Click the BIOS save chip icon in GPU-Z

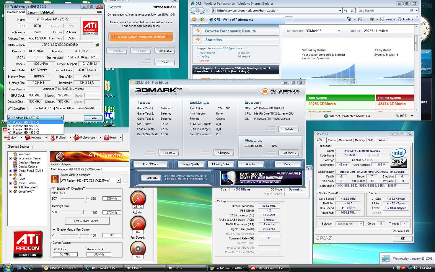[x=97, y=45]
